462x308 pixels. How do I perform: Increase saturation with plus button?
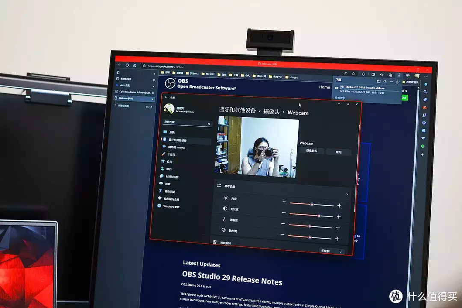pyautogui.click(x=338, y=239)
